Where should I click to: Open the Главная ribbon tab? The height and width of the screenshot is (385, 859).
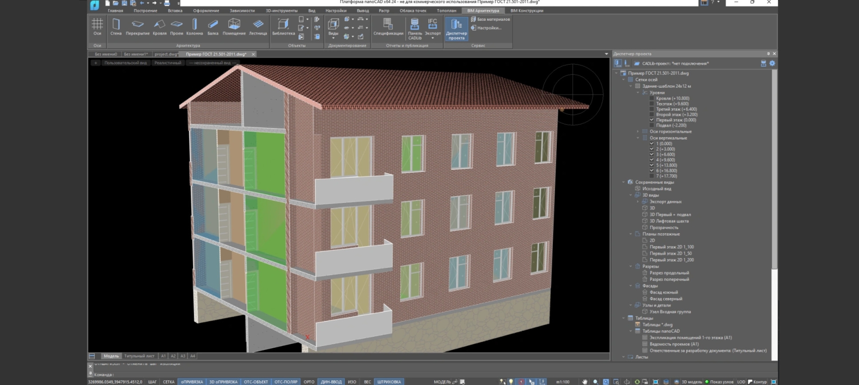[115, 11]
